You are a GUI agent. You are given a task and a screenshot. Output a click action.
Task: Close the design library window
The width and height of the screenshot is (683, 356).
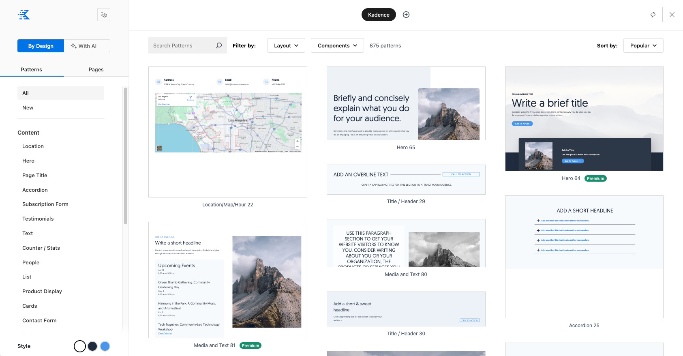click(672, 15)
